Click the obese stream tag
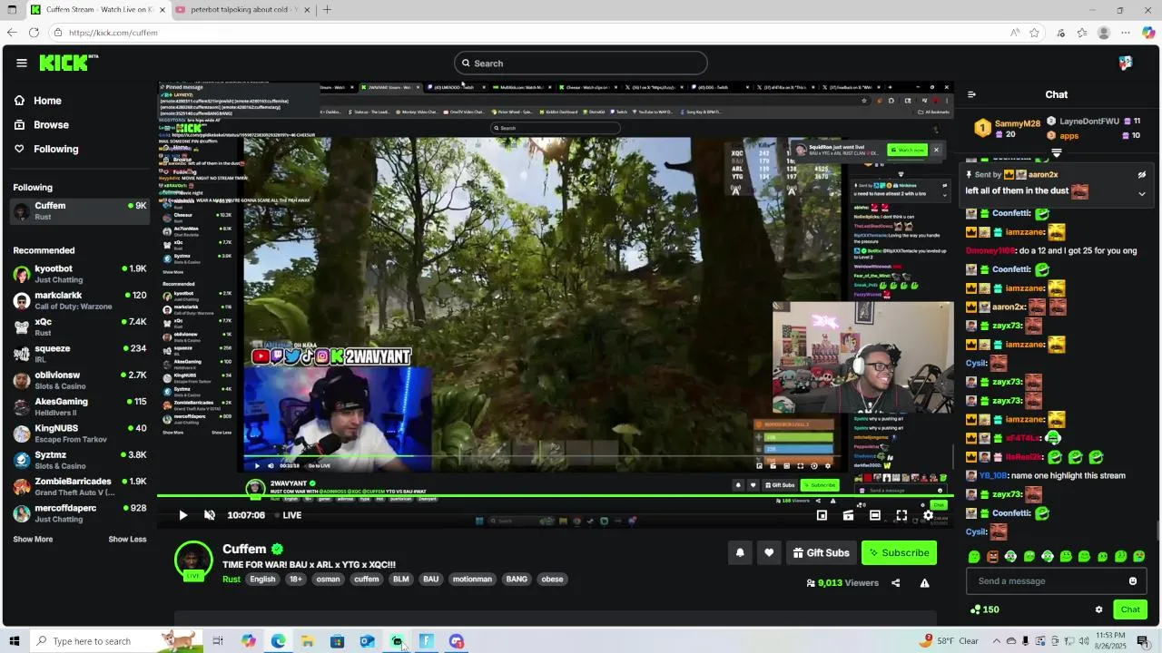The width and height of the screenshot is (1162, 653). coord(552,580)
